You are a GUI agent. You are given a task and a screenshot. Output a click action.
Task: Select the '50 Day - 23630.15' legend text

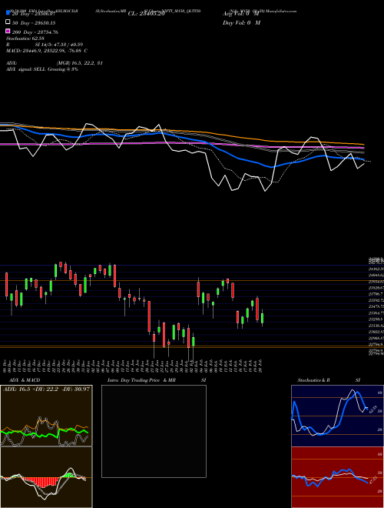pos(34,23)
